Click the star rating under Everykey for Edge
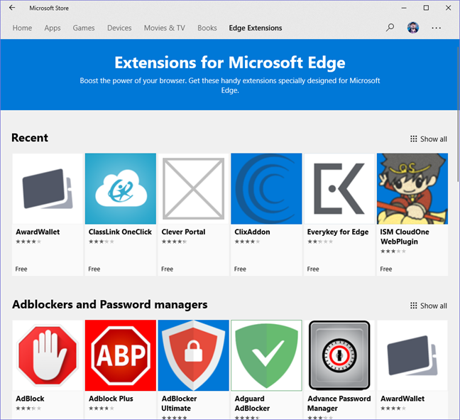 320,242
